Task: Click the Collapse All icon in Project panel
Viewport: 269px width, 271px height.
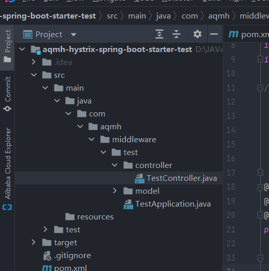Action: [176, 34]
